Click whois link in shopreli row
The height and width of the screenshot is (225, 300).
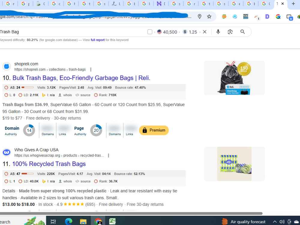point(65,95)
